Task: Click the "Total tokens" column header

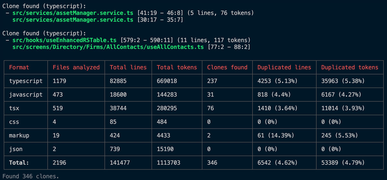Action: [177, 67]
